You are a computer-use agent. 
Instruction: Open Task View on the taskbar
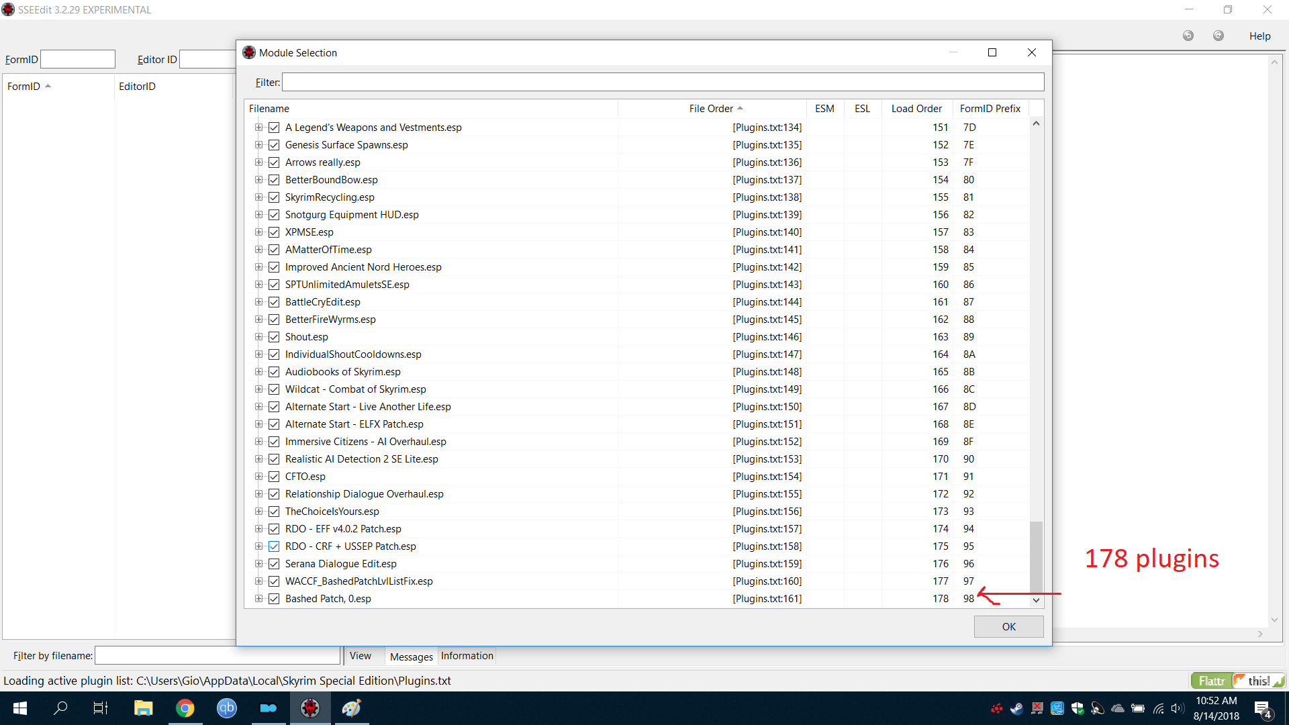[x=101, y=708]
